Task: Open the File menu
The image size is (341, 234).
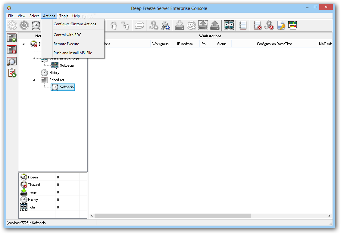Action: point(11,16)
